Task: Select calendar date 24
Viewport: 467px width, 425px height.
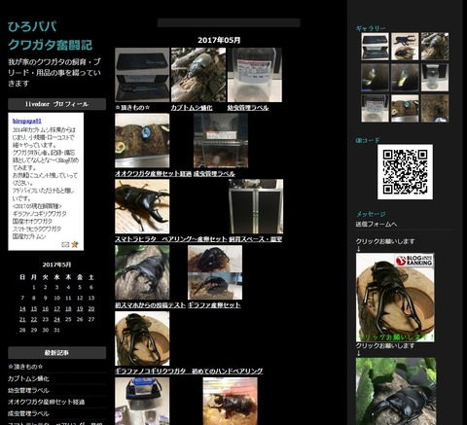Action: 56,320
